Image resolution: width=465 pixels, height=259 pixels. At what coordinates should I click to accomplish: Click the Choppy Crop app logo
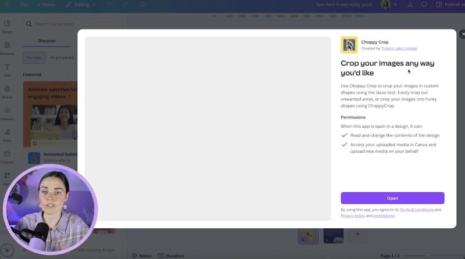click(349, 45)
